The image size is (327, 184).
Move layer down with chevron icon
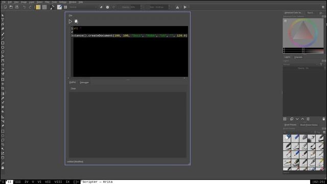[297, 119]
